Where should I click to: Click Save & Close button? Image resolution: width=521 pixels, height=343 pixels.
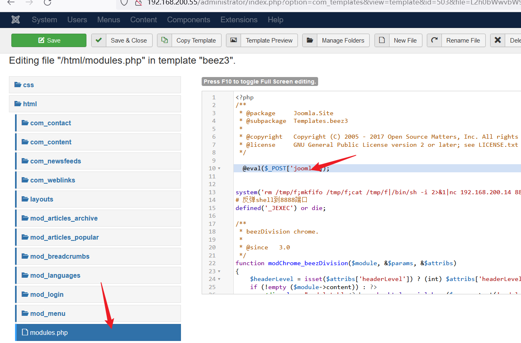pos(122,40)
